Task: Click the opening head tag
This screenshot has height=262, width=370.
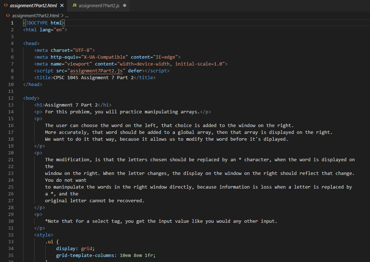Action: (x=31, y=44)
